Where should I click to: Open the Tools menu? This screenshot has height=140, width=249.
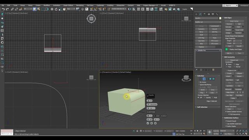pyautogui.click(x=15, y=5)
